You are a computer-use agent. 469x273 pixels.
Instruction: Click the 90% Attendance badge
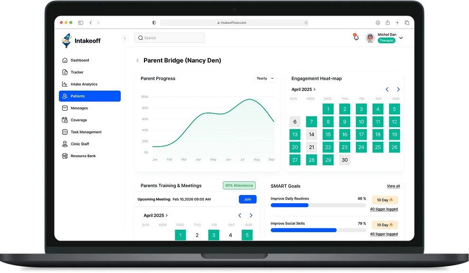click(x=239, y=185)
